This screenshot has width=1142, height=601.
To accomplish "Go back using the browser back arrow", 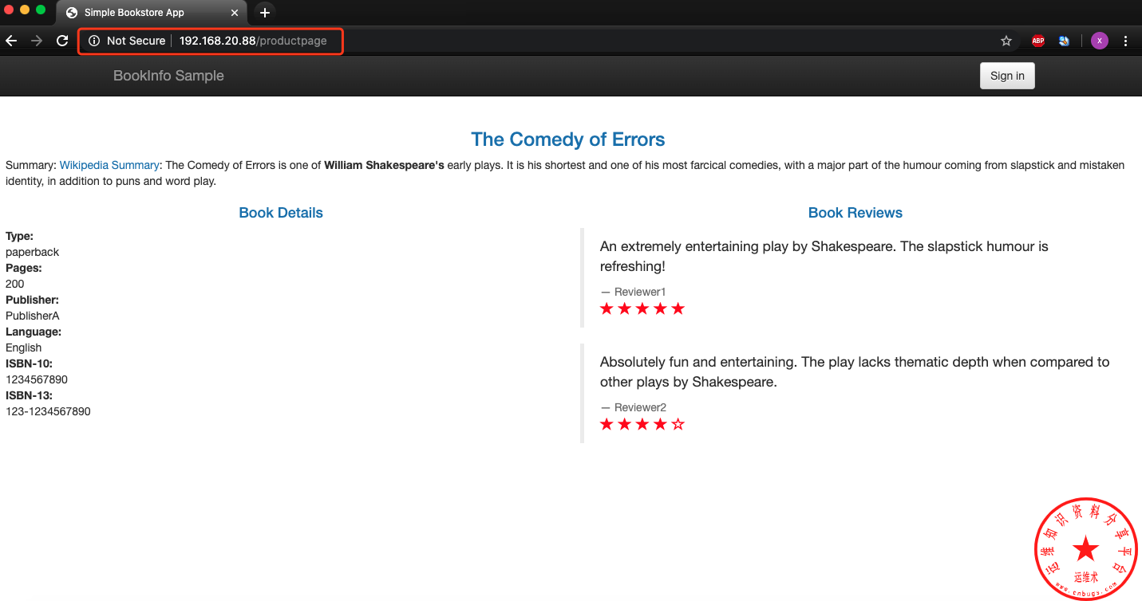I will 11,41.
